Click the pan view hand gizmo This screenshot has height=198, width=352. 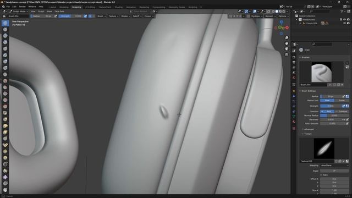(287, 43)
